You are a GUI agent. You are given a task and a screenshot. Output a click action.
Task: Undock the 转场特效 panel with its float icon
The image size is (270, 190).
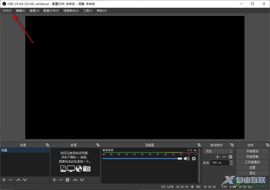232,145
